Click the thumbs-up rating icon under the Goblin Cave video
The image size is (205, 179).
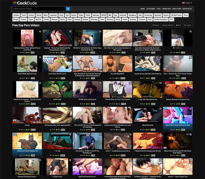pyautogui.click(x=56, y=104)
